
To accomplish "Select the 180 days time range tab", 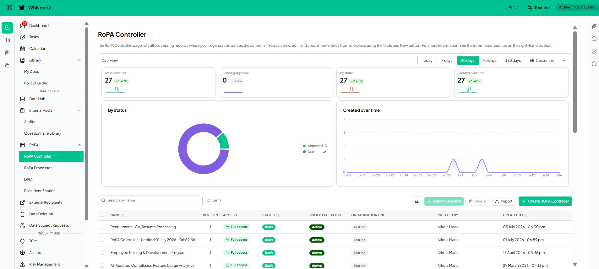I will point(513,61).
